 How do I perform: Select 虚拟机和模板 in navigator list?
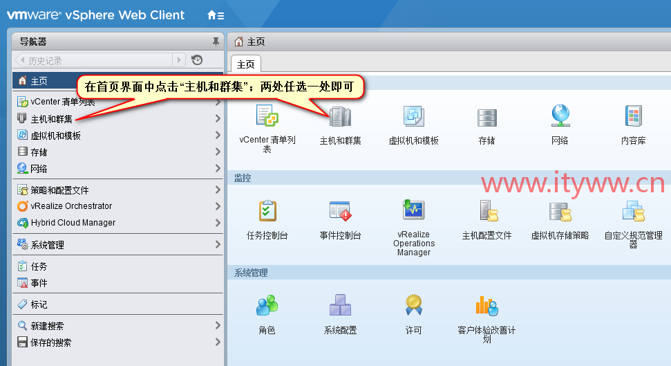(x=117, y=136)
